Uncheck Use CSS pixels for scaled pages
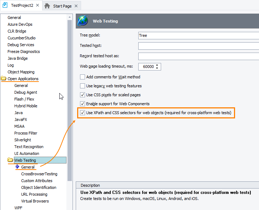Screen dimensions: 259x210 click(83, 95)
